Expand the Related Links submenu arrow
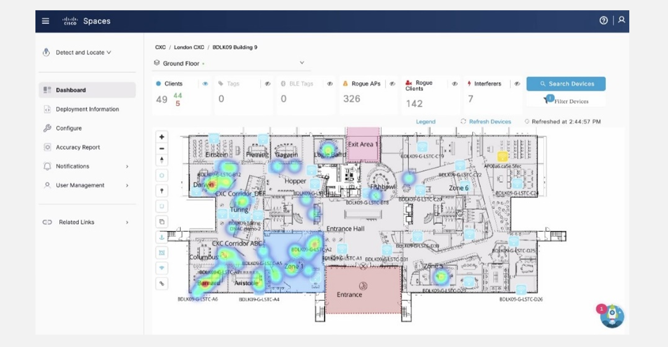Screen dimensions: 668x347 coord(127,222)
